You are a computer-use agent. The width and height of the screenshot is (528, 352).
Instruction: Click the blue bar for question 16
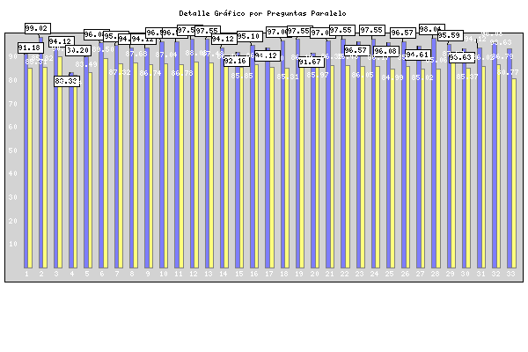(x=253, y=157)
